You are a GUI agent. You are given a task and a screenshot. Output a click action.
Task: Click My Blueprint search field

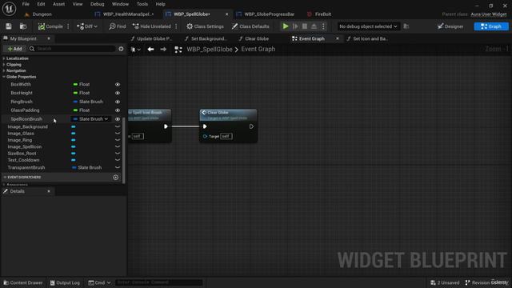[x=72, y=49]
